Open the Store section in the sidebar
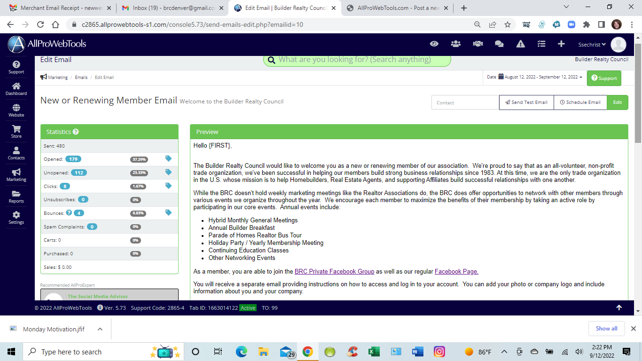Viewport: 642px width, 361px height. tap(16, 132)
